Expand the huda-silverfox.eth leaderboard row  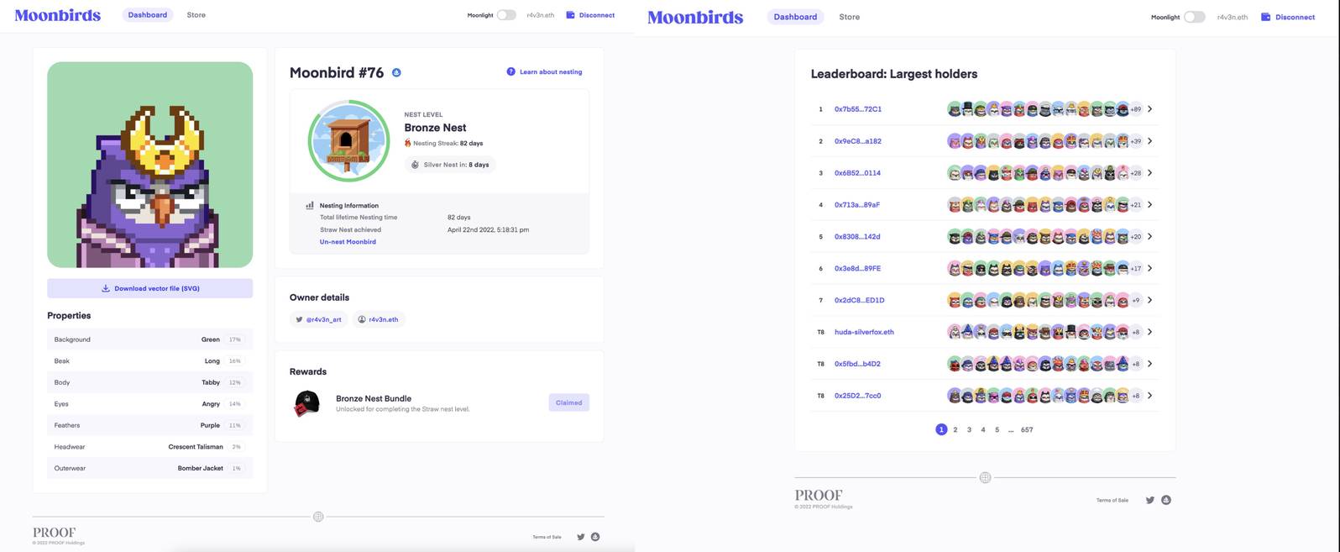[1149, 331]
